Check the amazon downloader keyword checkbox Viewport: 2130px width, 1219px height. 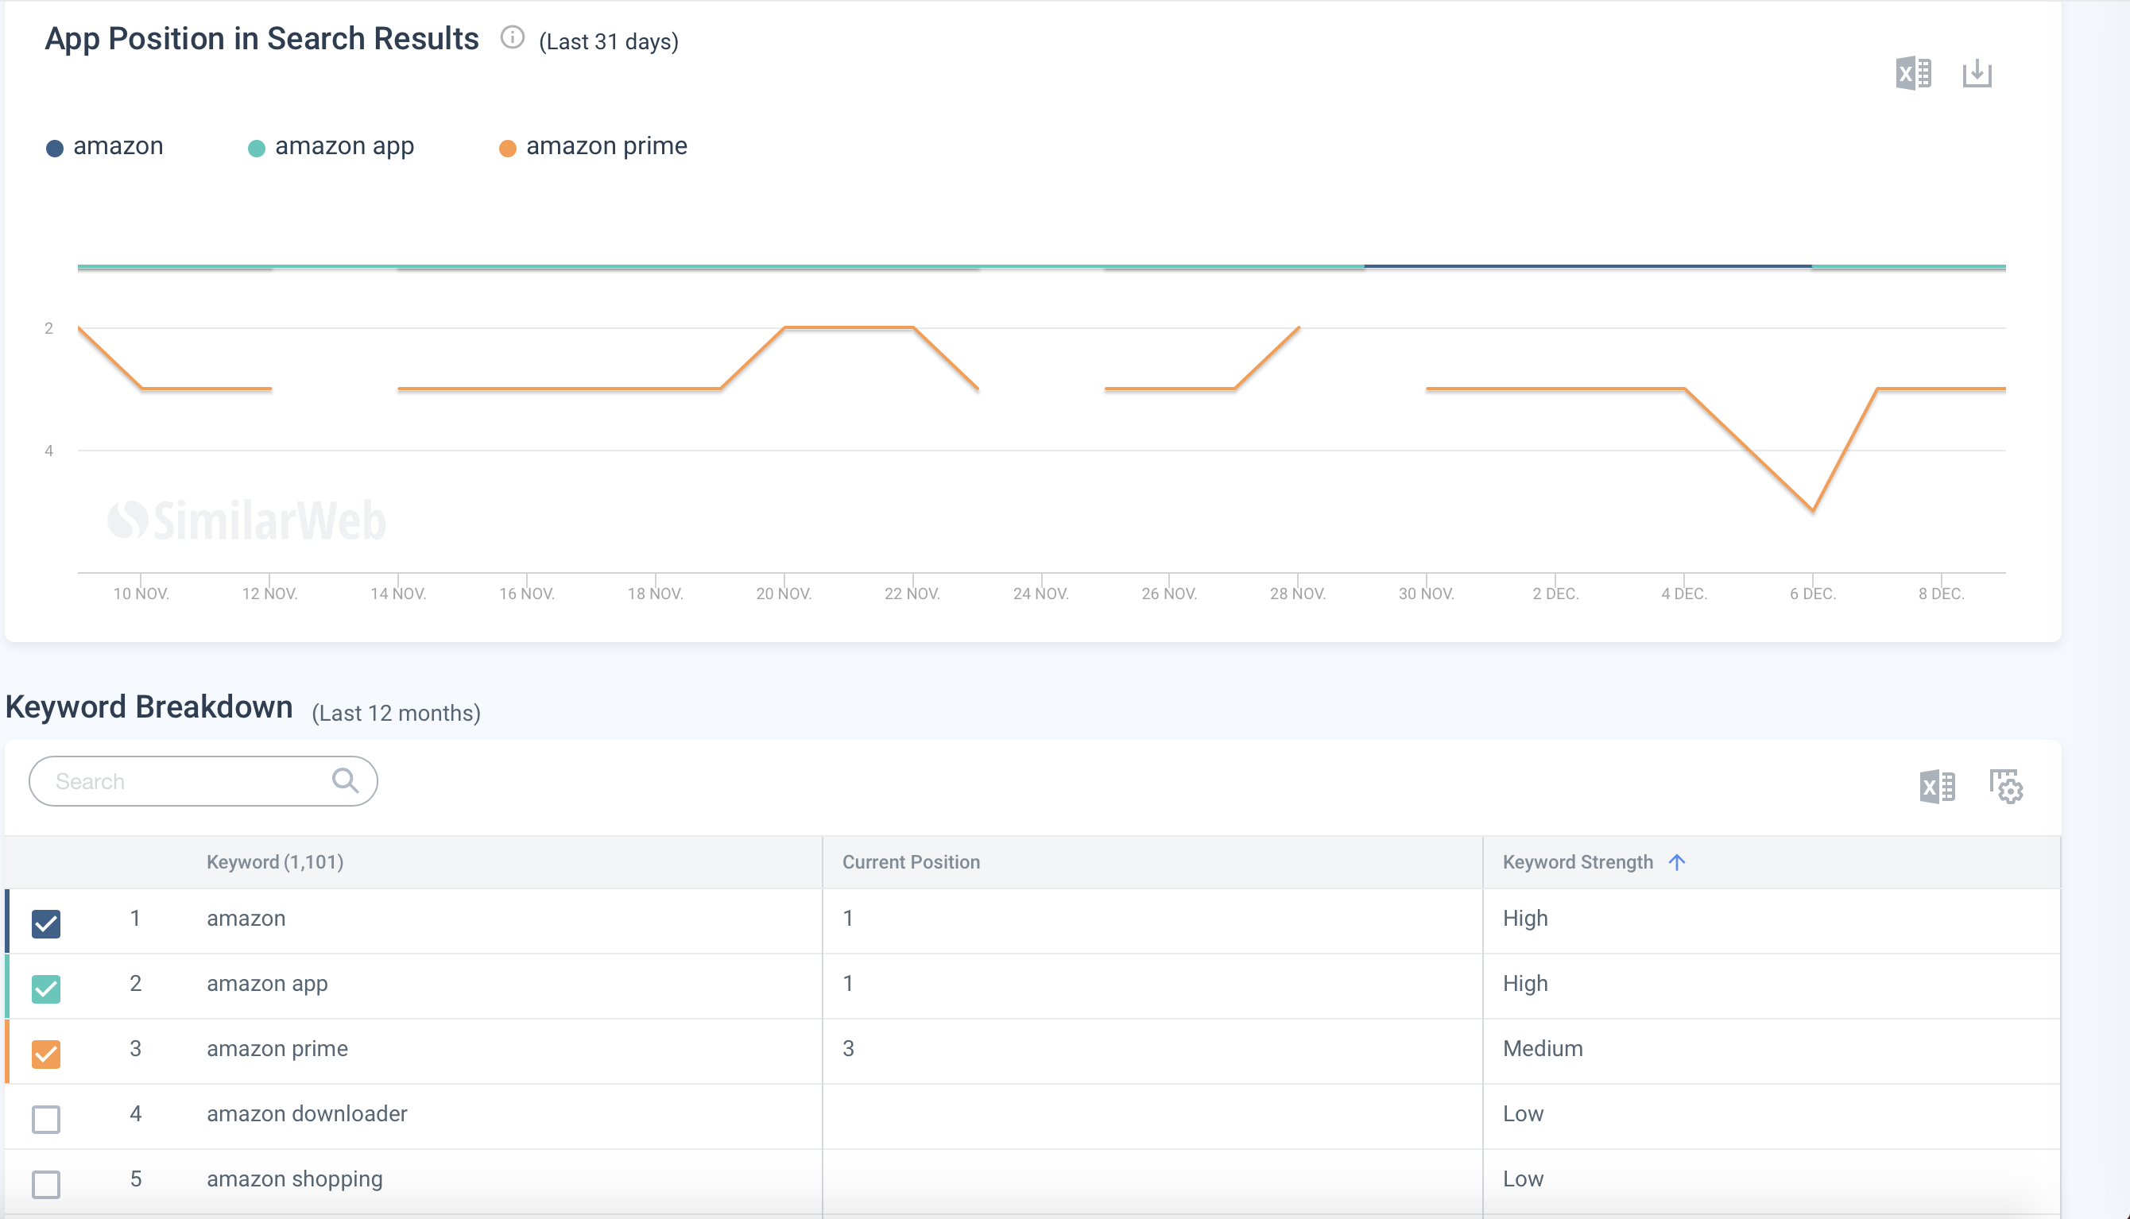(46, 1120)
